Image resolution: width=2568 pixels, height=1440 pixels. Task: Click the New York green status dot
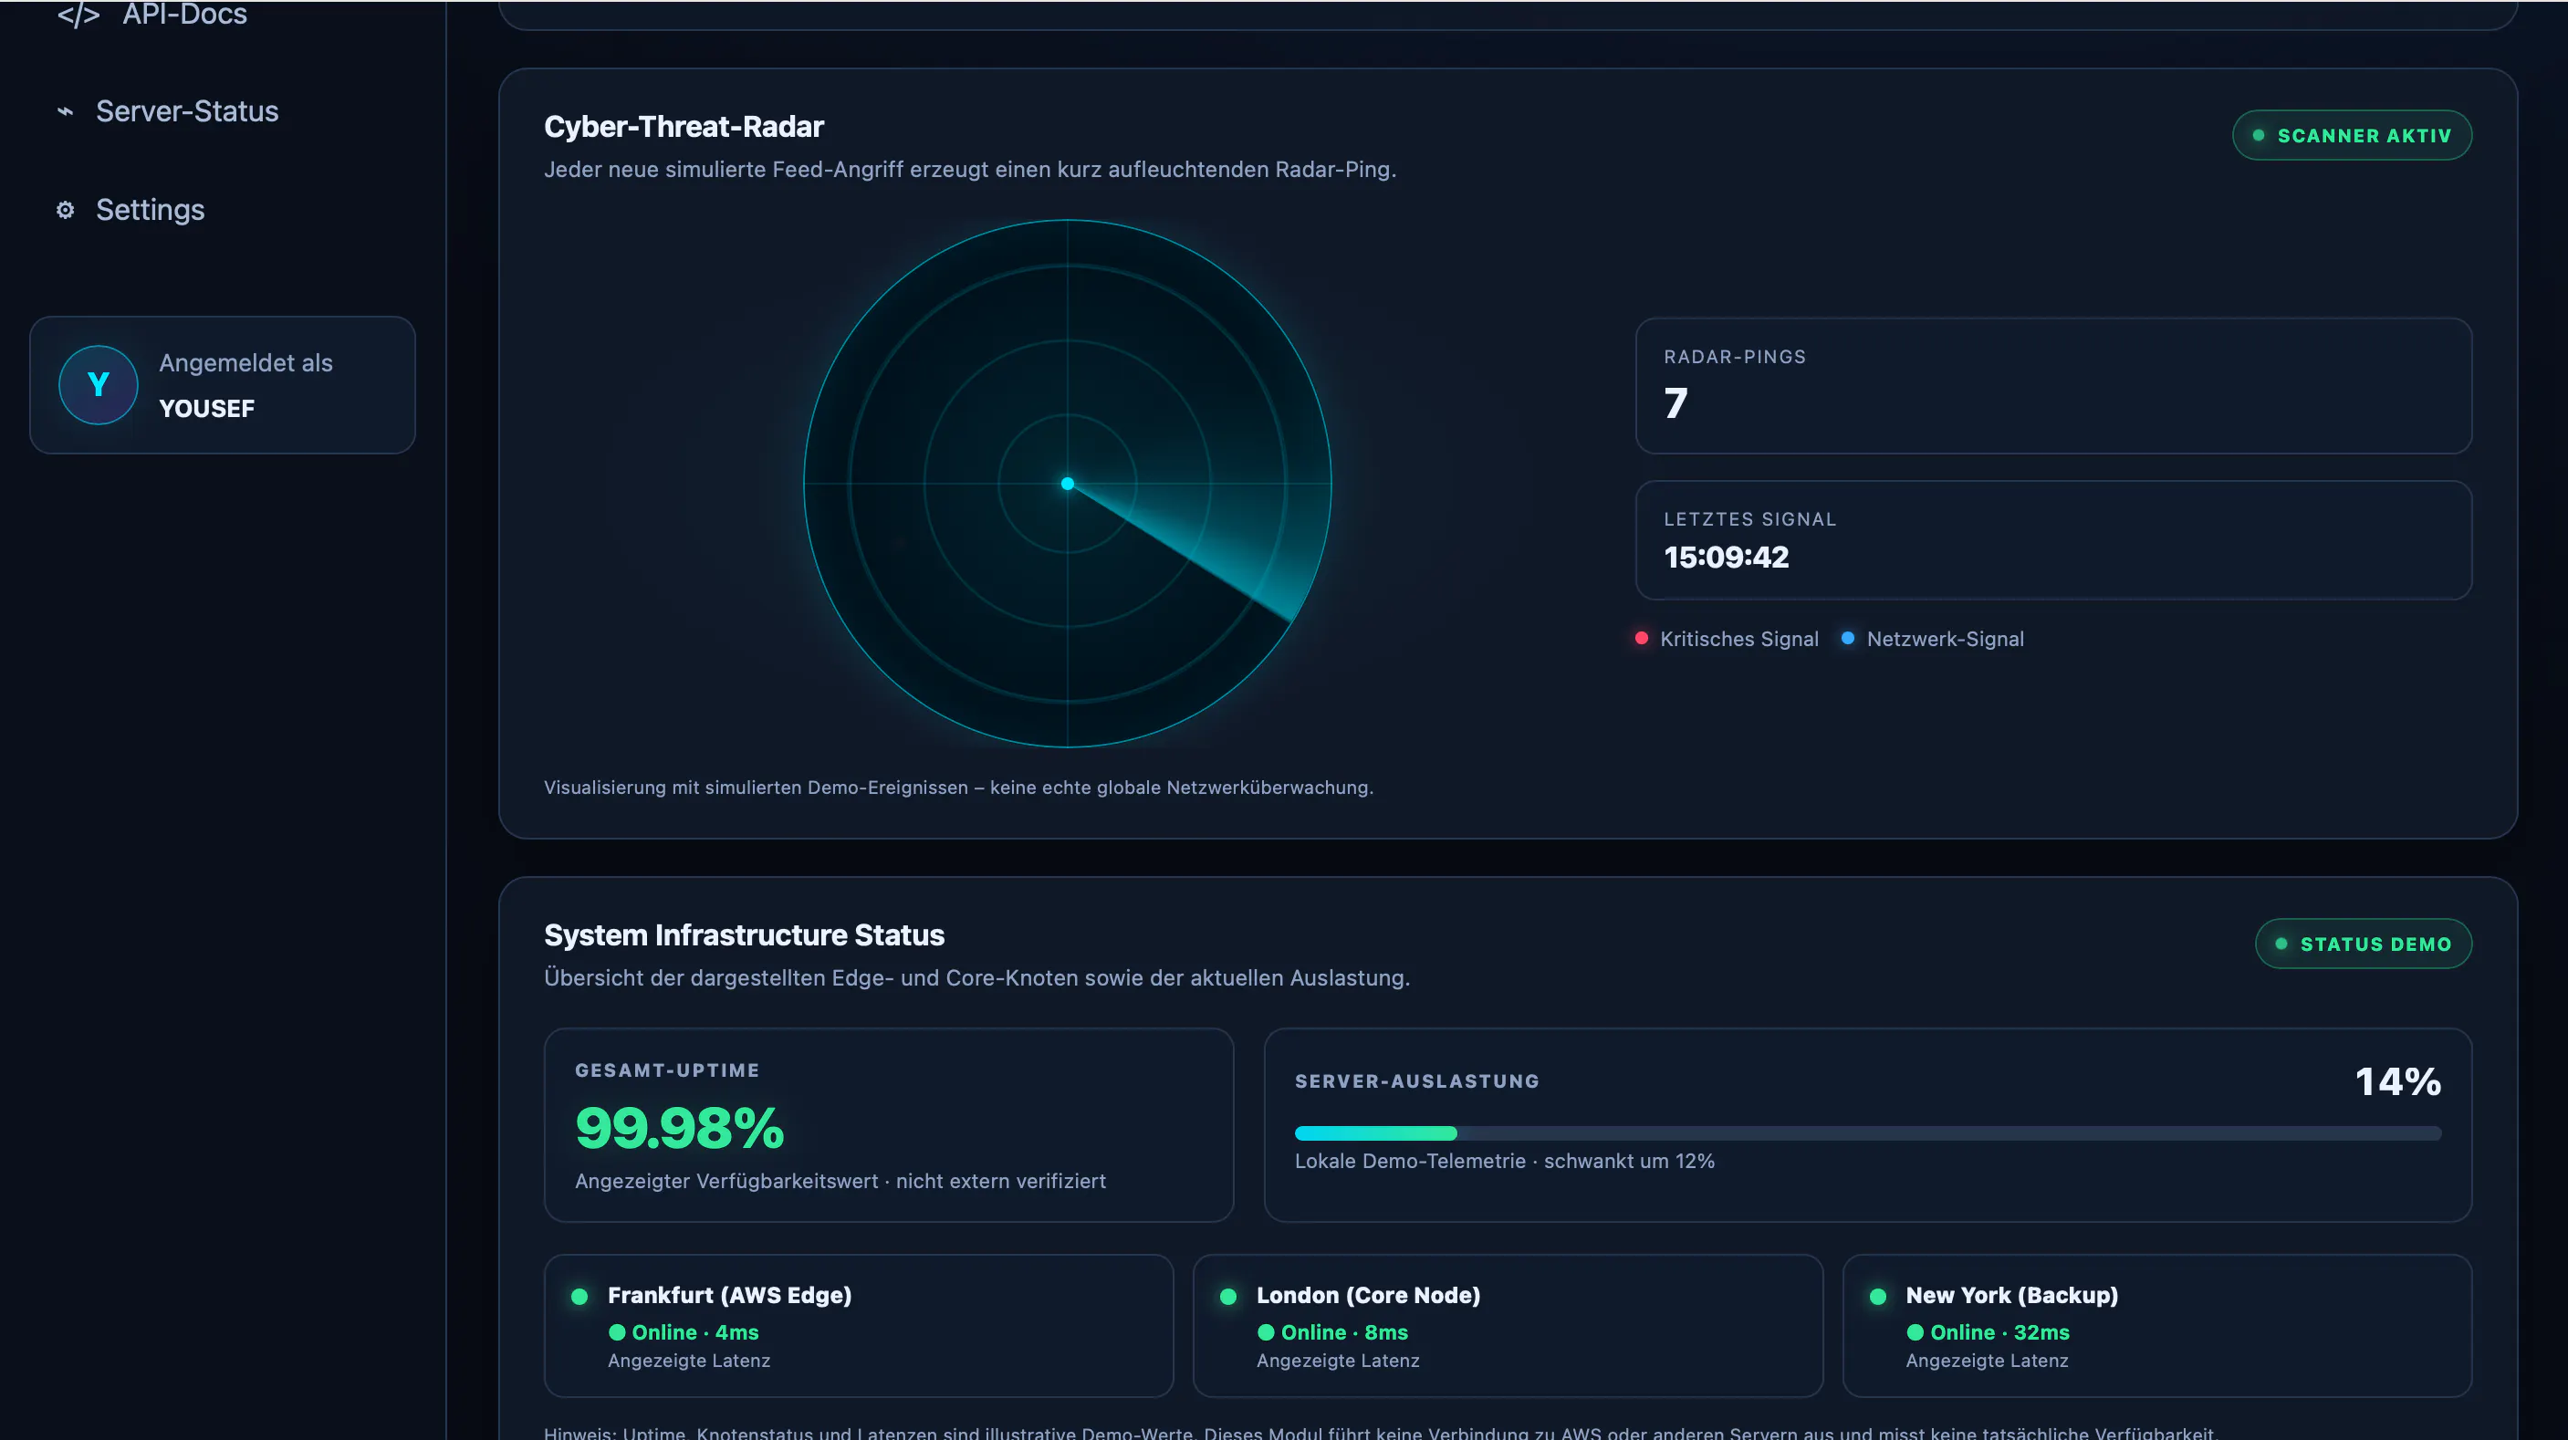point(1878,1297)
